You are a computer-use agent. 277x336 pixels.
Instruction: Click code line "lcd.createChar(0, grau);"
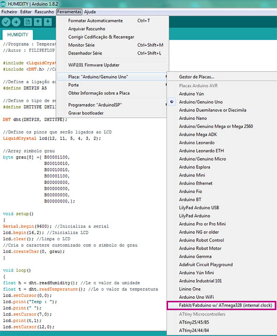pyautogui.click(x=34, y=251)
